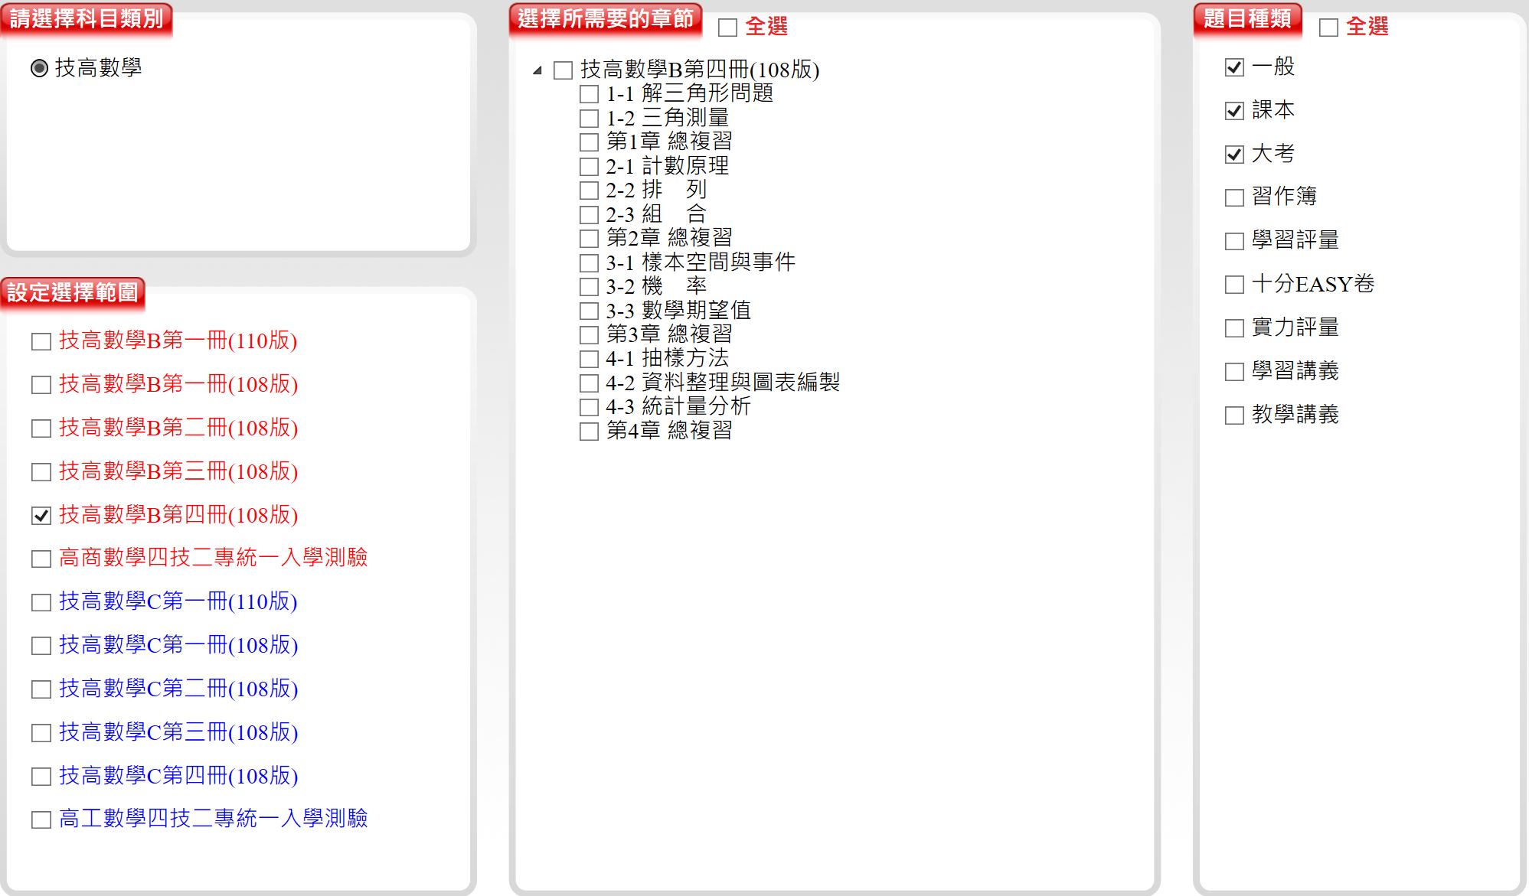Enable the 學習評量 question type

pyautogui.click(x=1234, y=242)
